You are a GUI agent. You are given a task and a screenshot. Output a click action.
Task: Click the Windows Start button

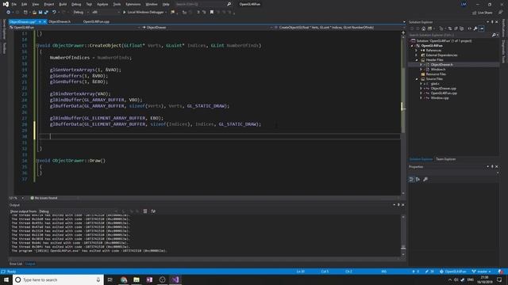(6, 279)
